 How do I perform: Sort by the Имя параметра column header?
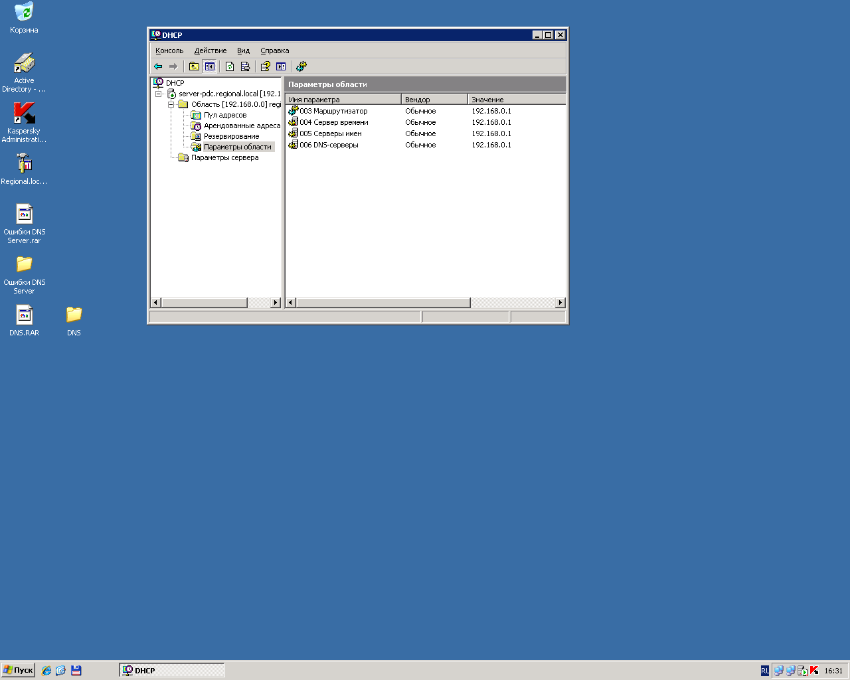(x=343, y=99)
